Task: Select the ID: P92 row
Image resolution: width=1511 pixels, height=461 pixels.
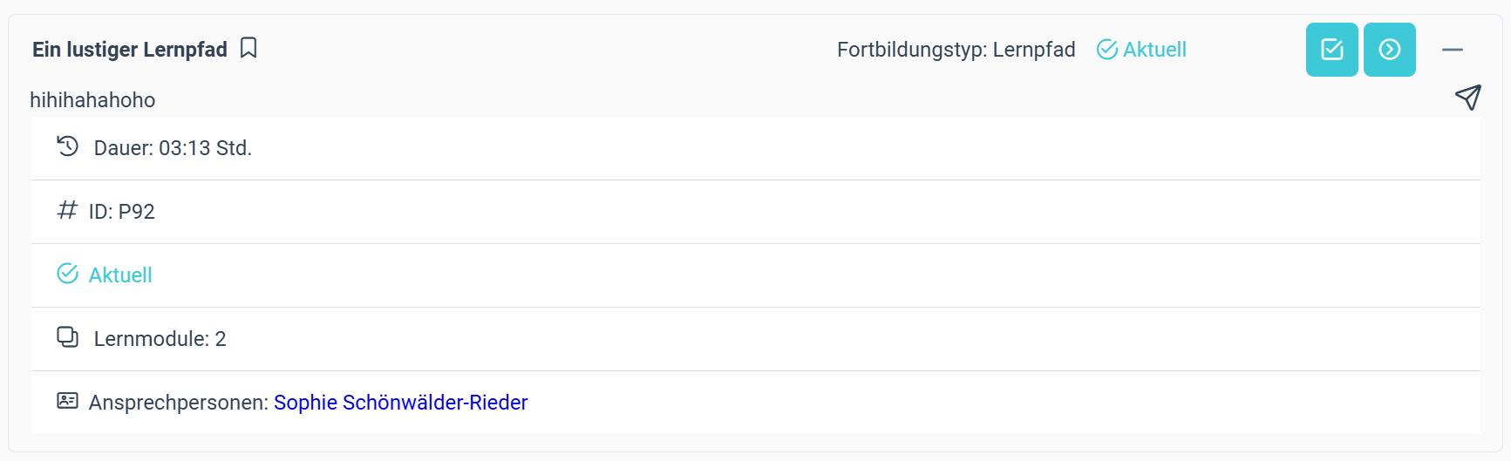Action: tap(756, 212)
